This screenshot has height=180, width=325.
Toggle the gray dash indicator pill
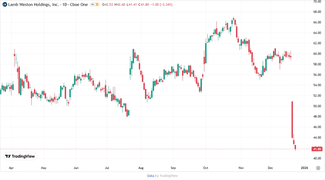[x=92, y=4]
